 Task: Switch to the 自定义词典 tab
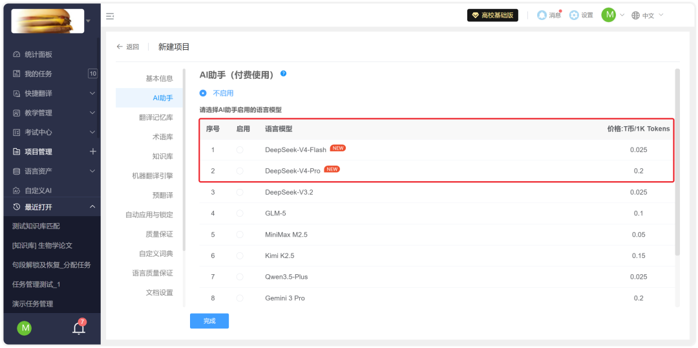coord(156,254)
